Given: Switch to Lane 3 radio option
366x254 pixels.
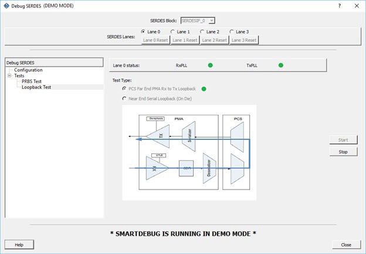Looking at the screenshot, I should tap(232, 32).
